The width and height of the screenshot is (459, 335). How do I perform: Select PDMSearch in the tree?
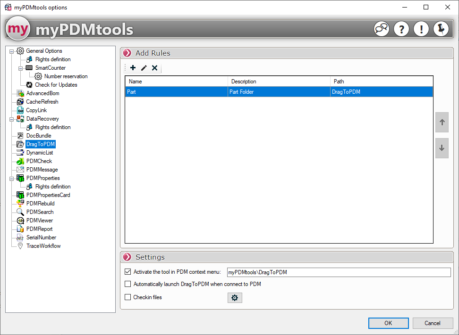click(40, 212)
